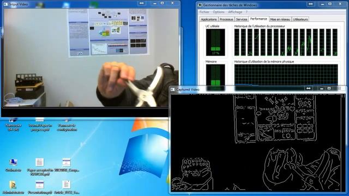Open the Paper accepted PDF desktop file
The width and height of the screenshot is (349, 196).
[x=40, y=167]
